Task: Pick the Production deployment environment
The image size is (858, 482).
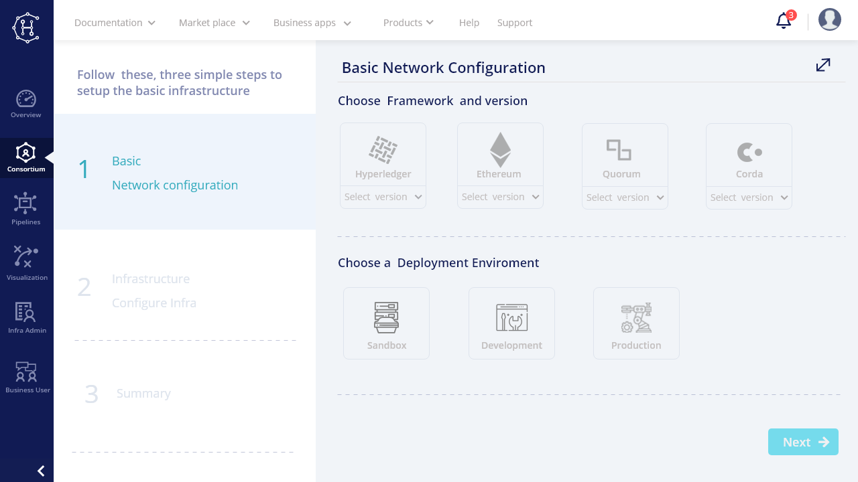Action: [x=636, y=323]
